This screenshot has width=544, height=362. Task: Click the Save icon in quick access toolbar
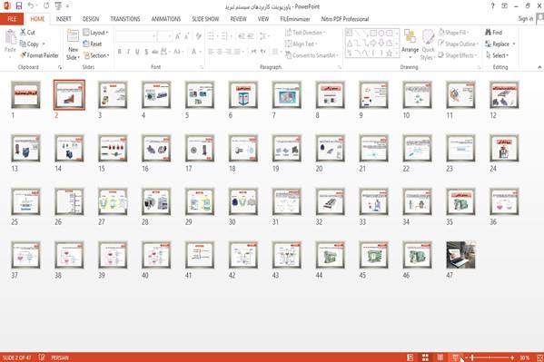19,5
